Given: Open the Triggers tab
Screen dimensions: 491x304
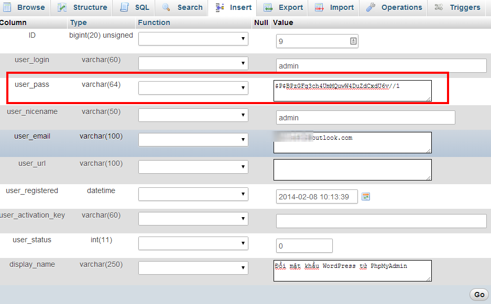Looking at the screenshot, I should (x=457, y=7).
